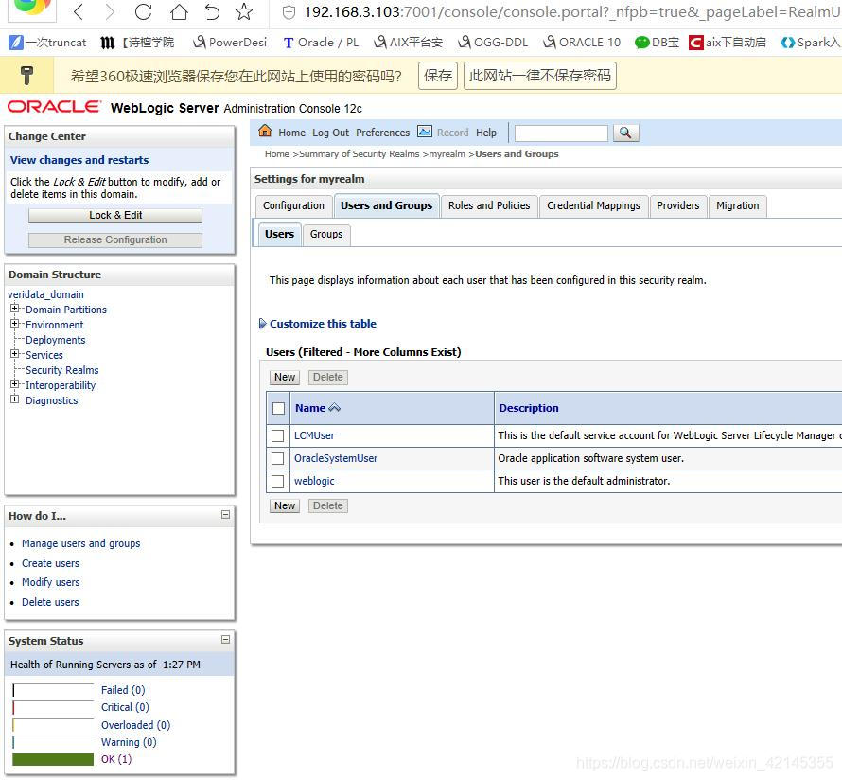842x780 pixels.
Task: Minimize the How do I panel
Action: [x=225, y=515]
